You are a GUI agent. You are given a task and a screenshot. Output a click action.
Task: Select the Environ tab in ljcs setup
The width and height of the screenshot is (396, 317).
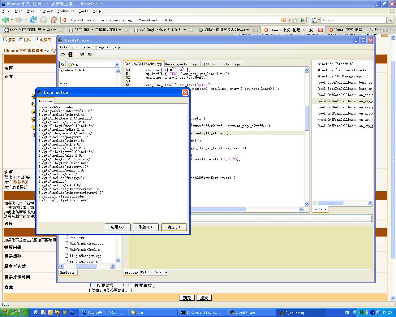tap(45, 101)
